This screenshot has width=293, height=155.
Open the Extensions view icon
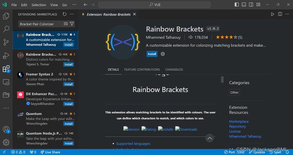click(x=6, y=69)
